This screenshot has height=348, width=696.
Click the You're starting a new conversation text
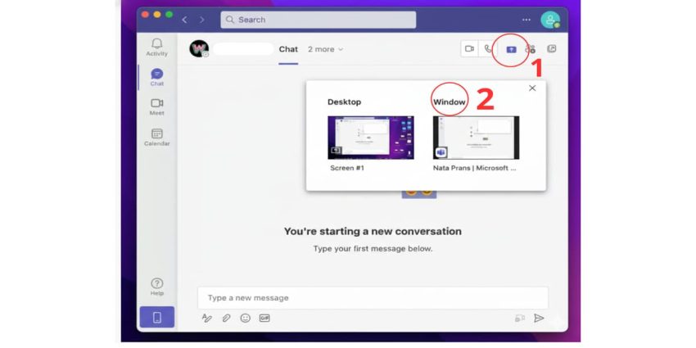coord(373,231)
